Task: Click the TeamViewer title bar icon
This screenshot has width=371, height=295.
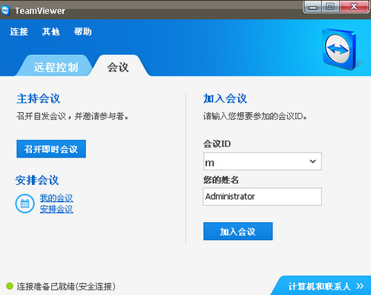Action: (5, 10)
